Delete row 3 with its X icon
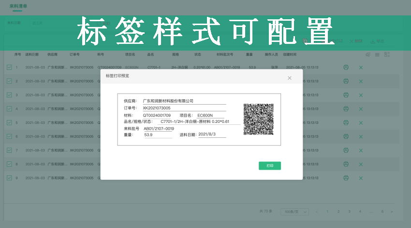The height and width of the screenshot is (228, 411). tap(361, 95)
